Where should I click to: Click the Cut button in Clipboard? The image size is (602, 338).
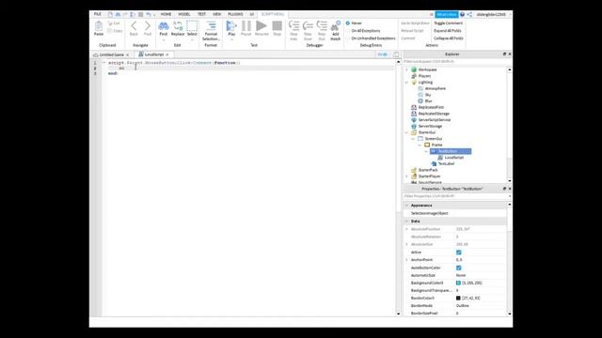(x=114, y=23)
